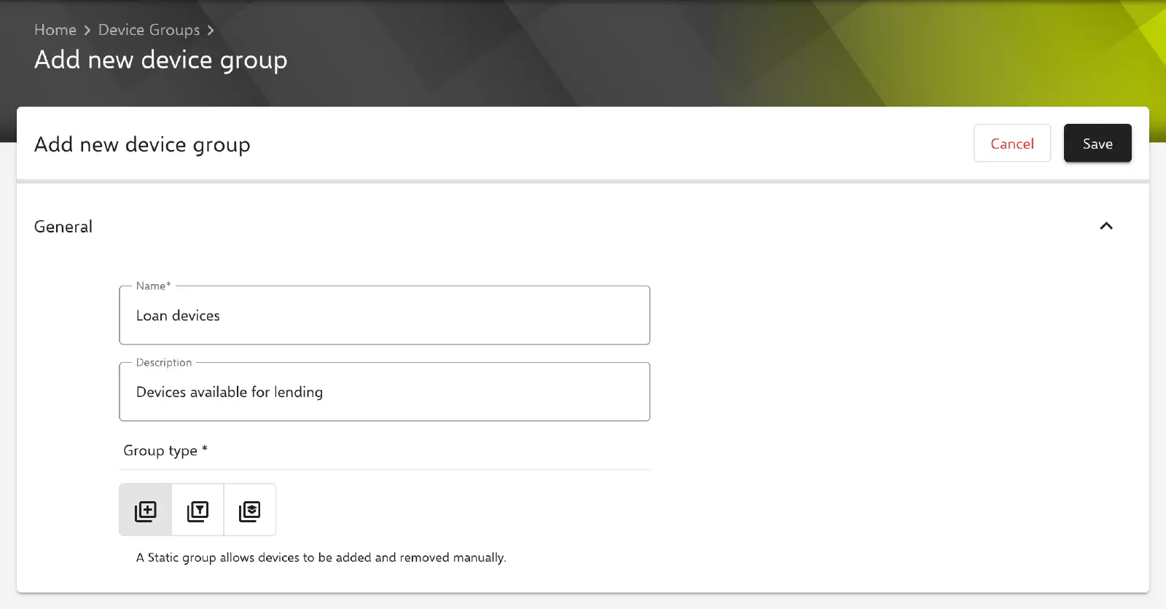Select the stacked-layers group type icon
The image size is (1166, 609).
pyautogui.click(x=250, y=510)
